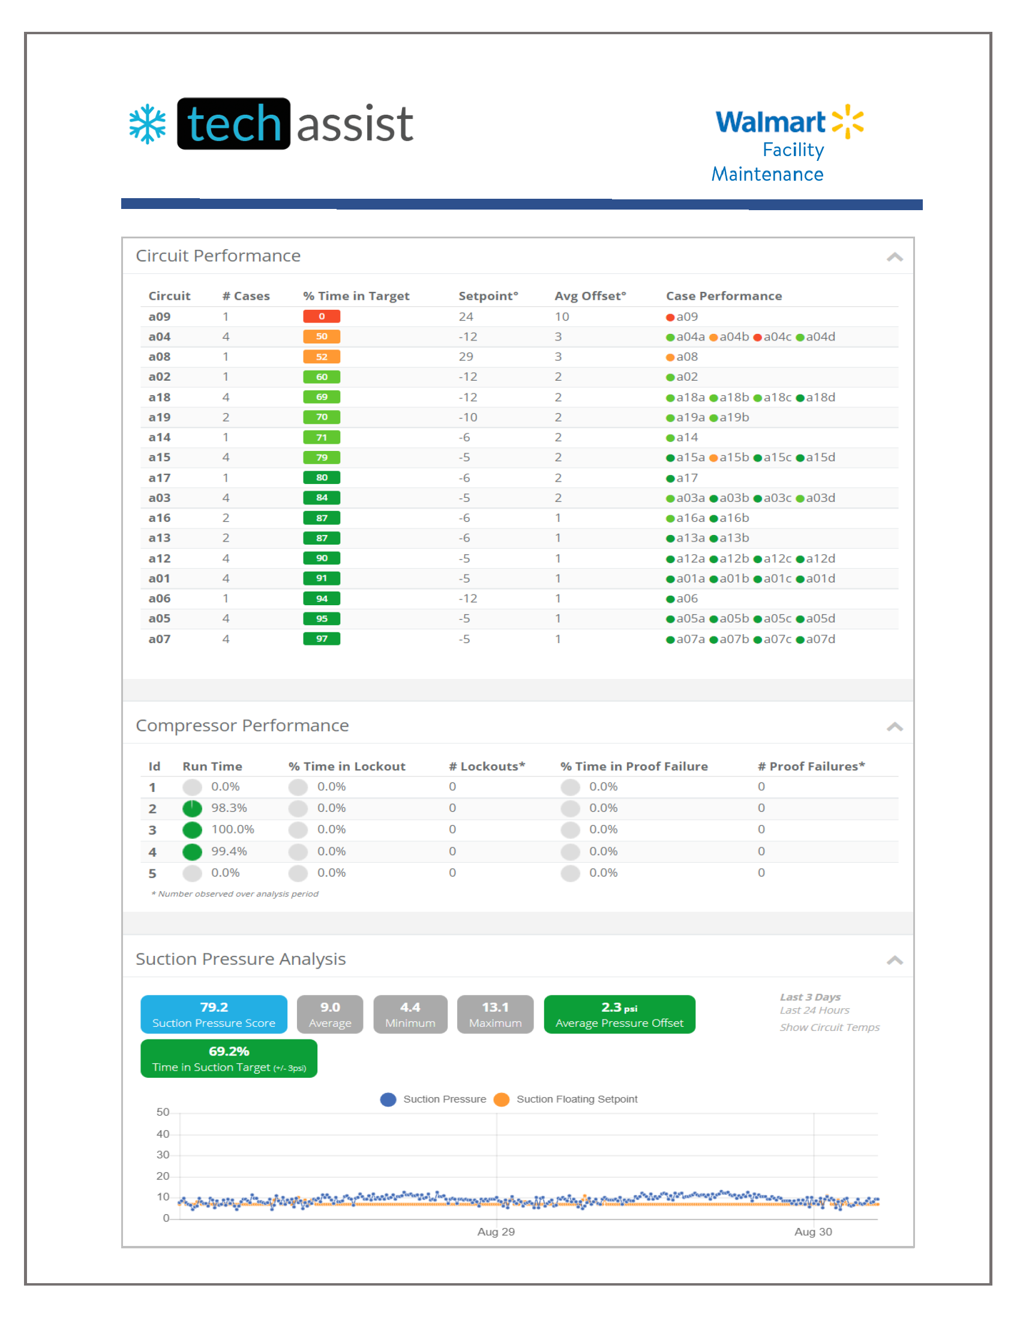This screenshot has width=1020, height=1321.
Task: Click the orange indicator for case a04b
Action: [713, 336]
